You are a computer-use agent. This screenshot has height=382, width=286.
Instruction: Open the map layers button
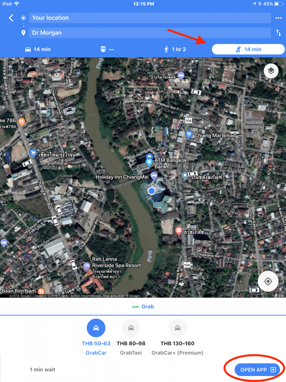(x=271, y=71)
